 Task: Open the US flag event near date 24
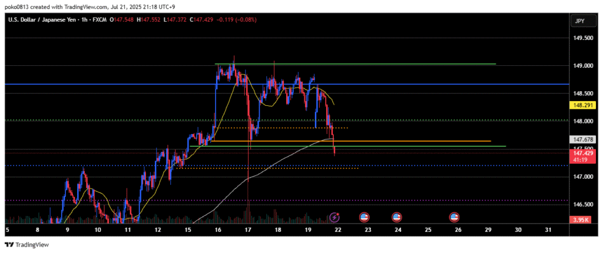point(397,217)
